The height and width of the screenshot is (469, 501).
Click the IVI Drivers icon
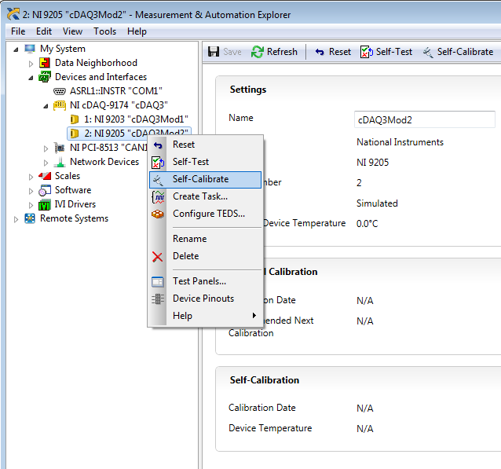pyautogui.click(x=45, y=204)
